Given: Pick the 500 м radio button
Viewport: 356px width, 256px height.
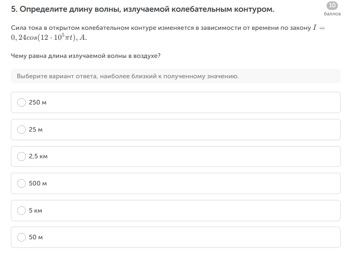Looking at the screenshot, I should (x=21, y=184).
